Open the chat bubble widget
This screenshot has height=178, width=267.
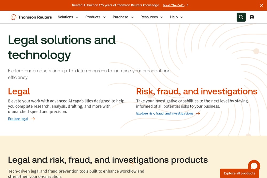[x=254, y=166]
